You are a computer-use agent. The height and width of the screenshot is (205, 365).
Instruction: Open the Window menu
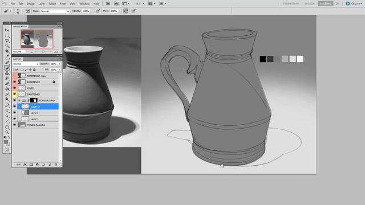pos(84,4)
